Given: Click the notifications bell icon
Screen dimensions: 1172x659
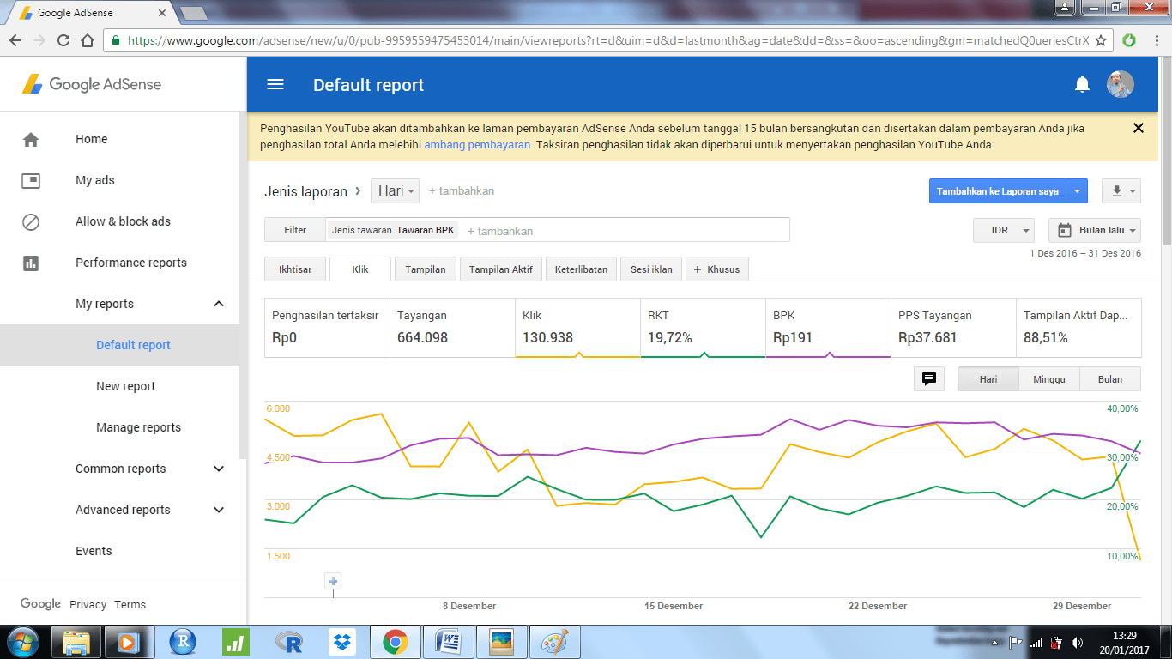Looking at the screenshot, I should point(1082,84).
